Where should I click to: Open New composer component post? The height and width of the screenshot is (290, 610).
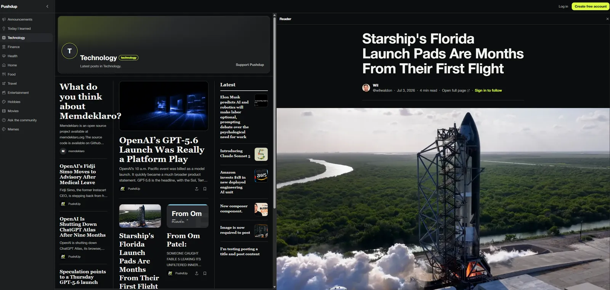coord(234,209)
